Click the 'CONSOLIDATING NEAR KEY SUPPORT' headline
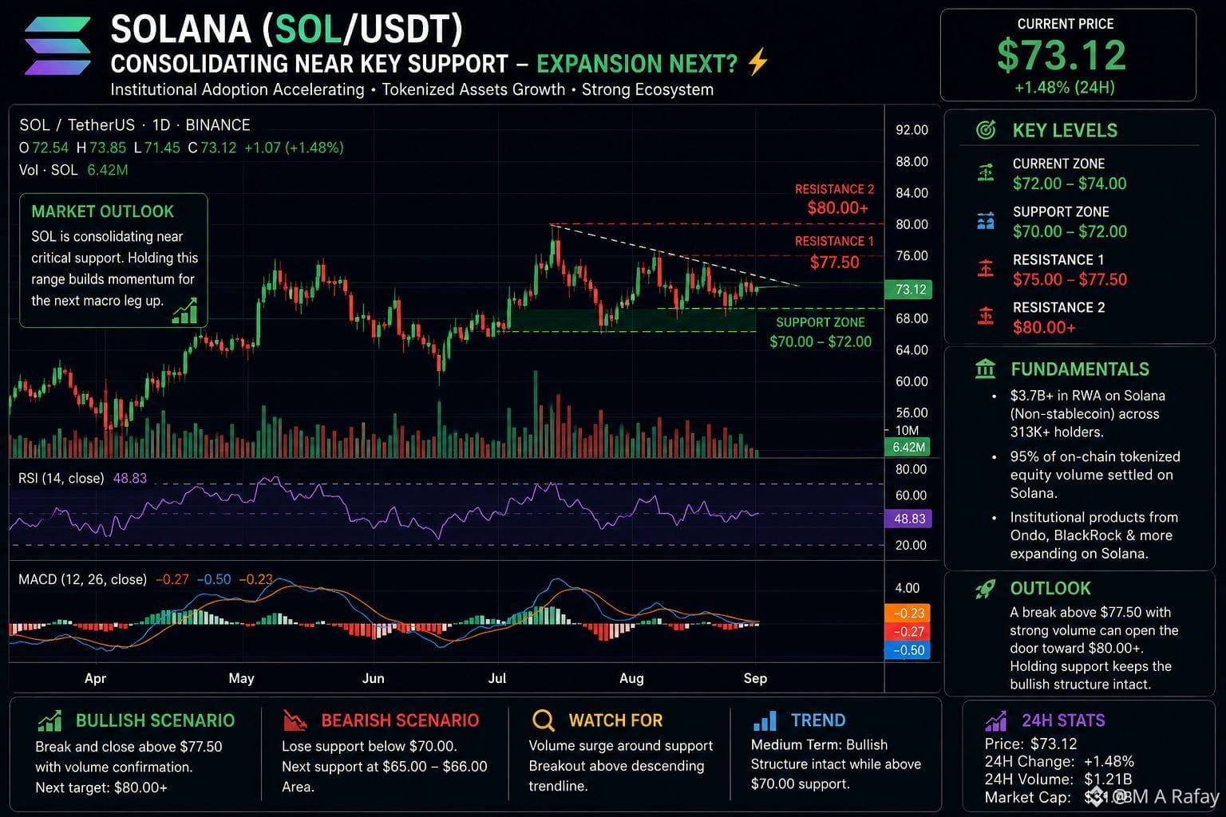Image resolution: width=1226 pixels, height=817 pixels. pyautogui.click(x=309, y=64)
